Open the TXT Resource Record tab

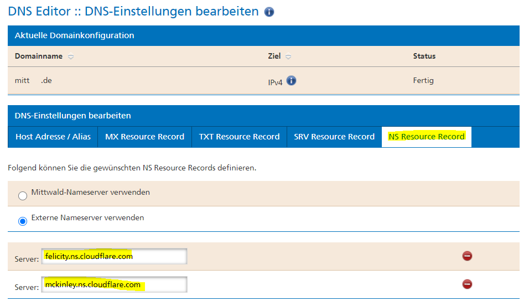coord(239,137)
